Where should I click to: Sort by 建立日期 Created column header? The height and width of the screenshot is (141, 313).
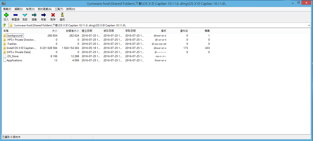pos(91,31)
